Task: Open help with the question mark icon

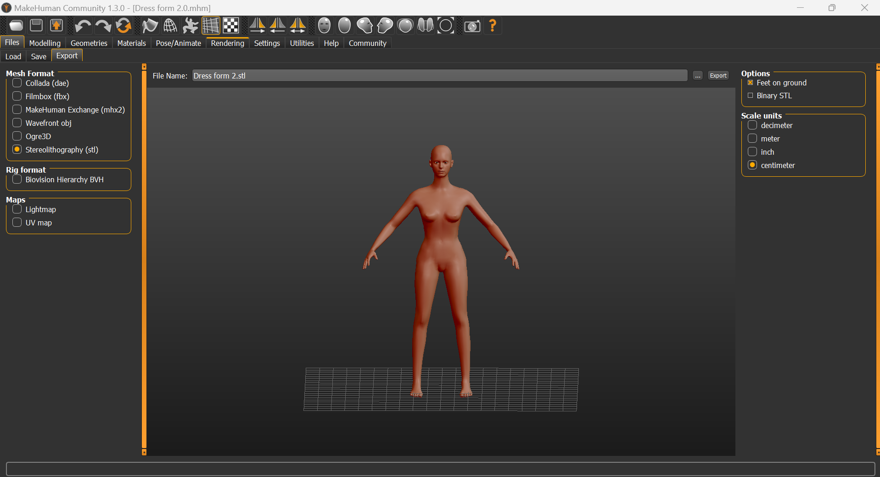Action: (x=493, y=26)
